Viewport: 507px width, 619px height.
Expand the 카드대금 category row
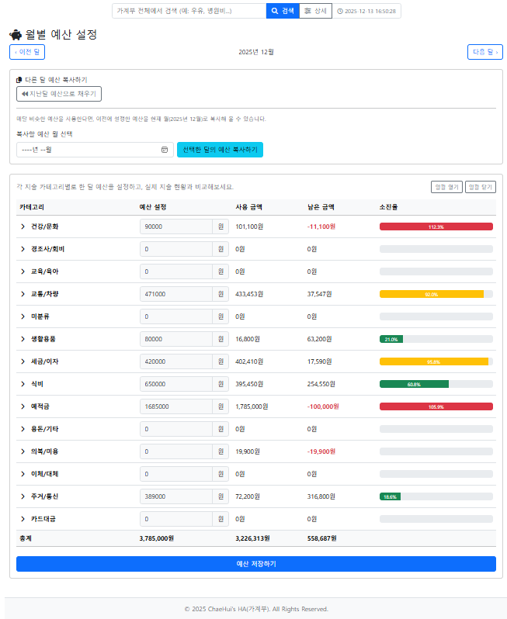(23, 519)
